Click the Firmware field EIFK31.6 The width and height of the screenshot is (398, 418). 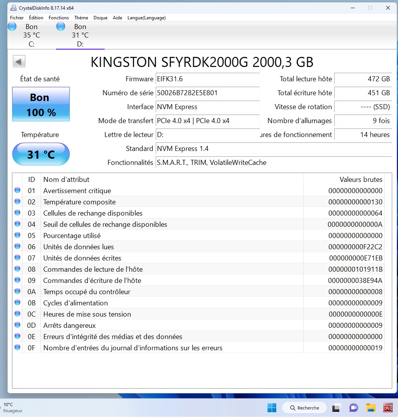(x=208, y=79)
